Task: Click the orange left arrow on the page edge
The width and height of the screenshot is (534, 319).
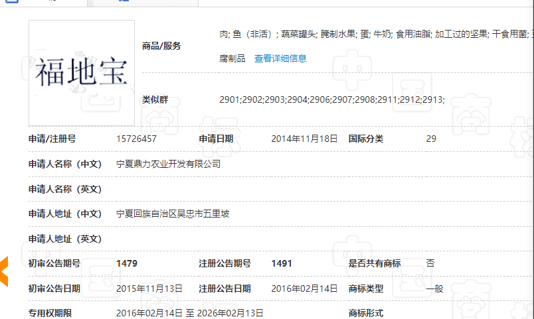Action: (3, 271)
